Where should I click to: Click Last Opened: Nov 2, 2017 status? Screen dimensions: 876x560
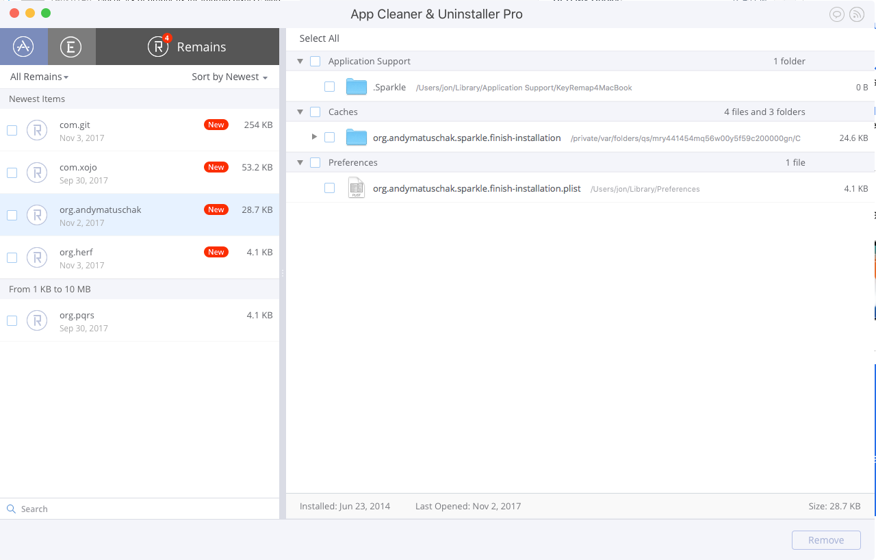click(468, 506)
